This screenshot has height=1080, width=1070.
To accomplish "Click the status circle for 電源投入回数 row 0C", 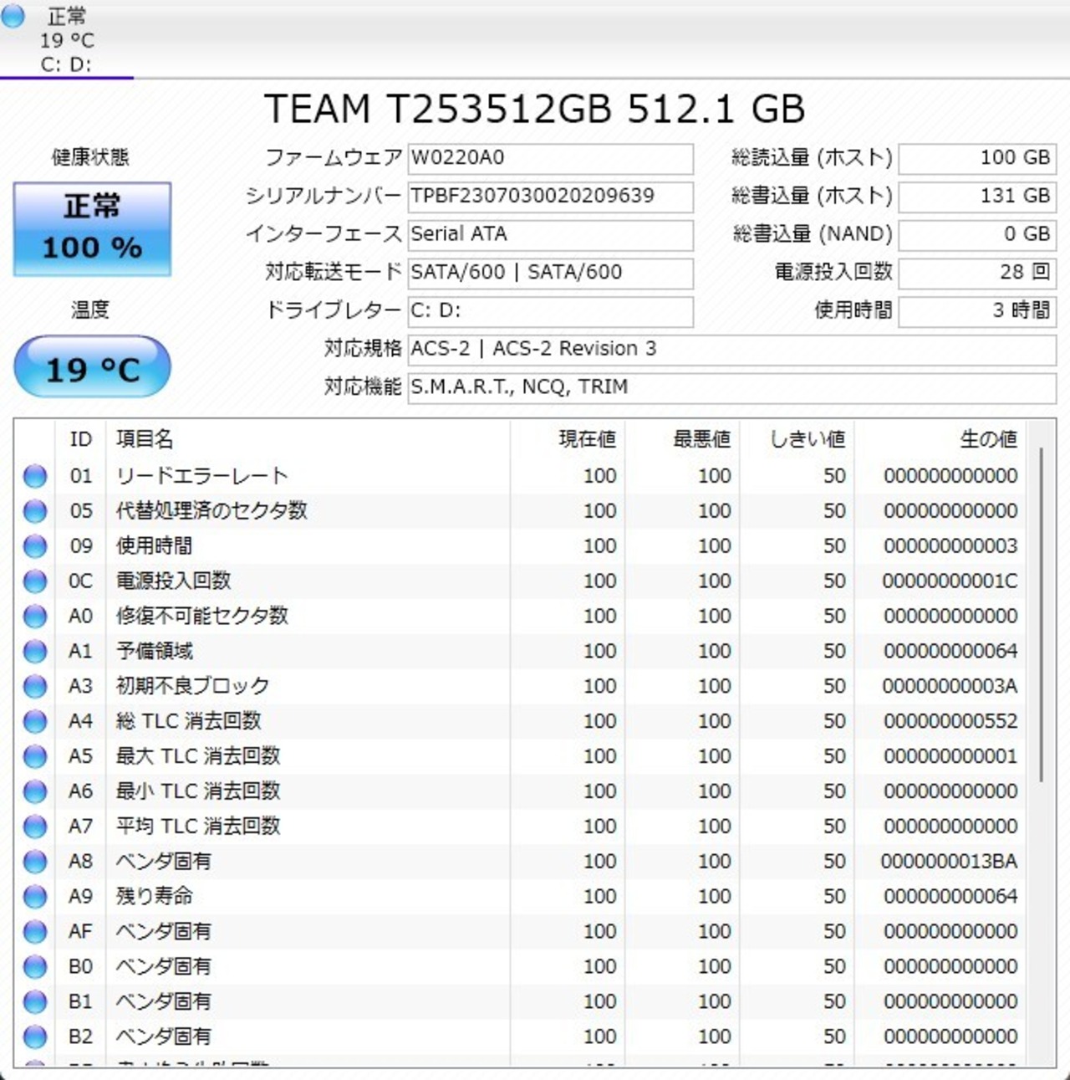I will pos(35,581).
